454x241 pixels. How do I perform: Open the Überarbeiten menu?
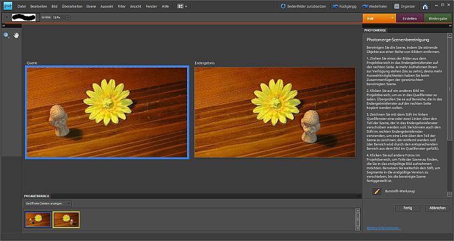tap(72, 6)
